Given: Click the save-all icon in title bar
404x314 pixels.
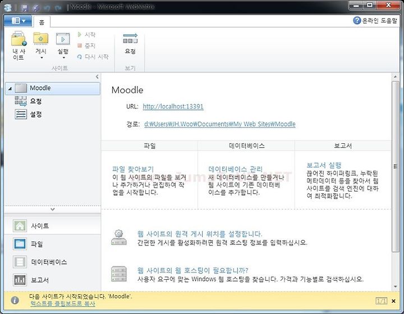Looking at the screenshot, I should tap(35, 8).
